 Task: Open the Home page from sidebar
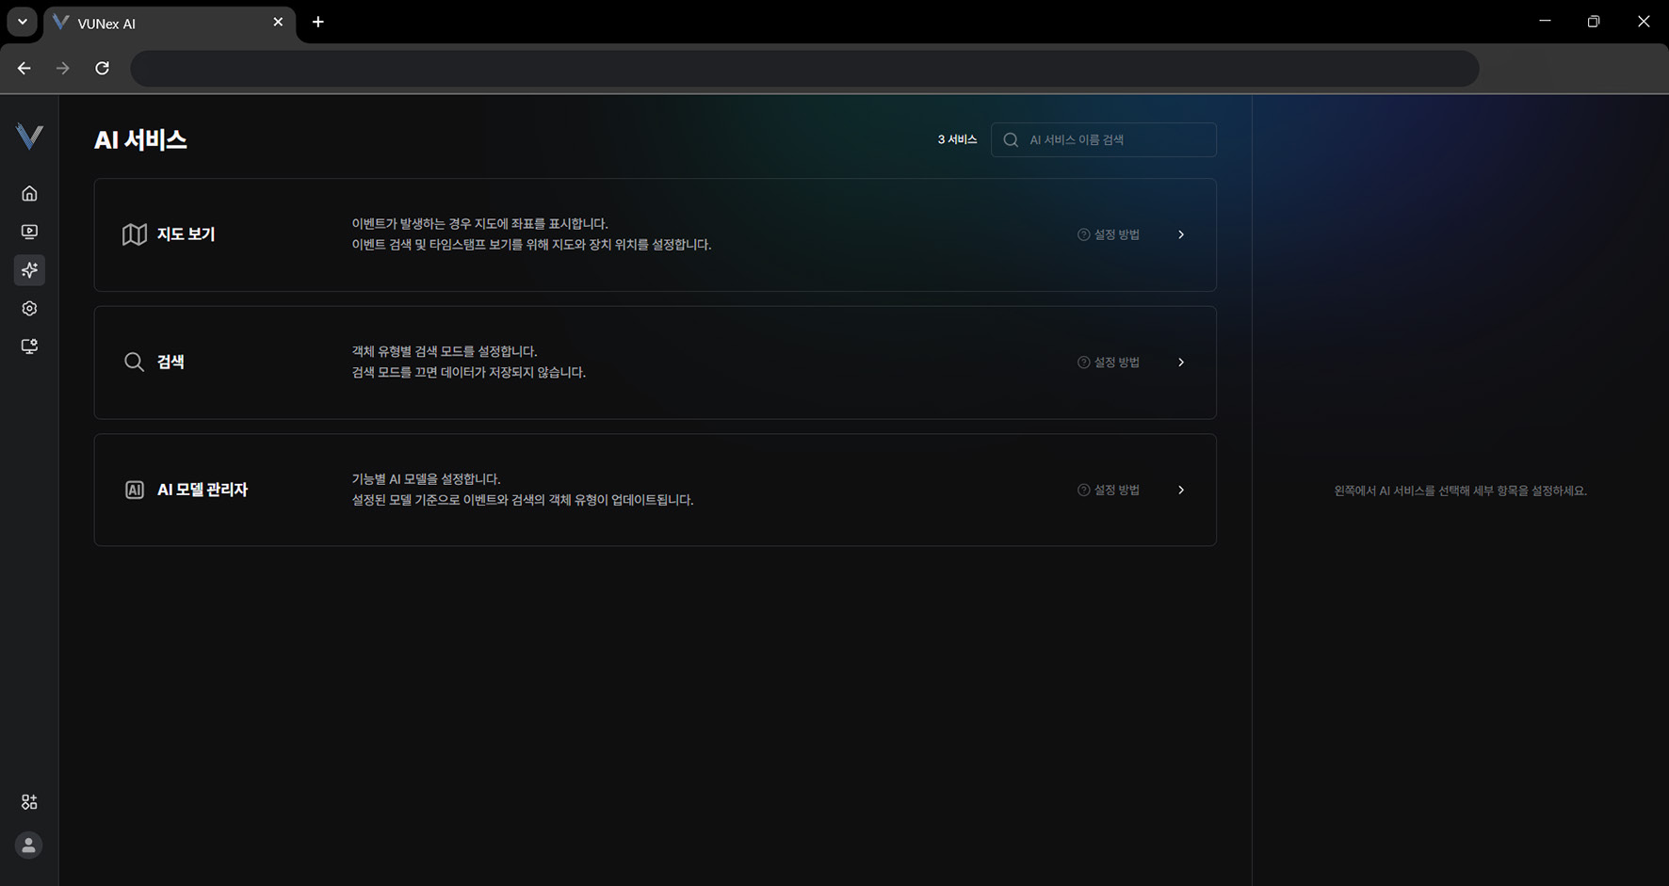[x=29, y=193]
